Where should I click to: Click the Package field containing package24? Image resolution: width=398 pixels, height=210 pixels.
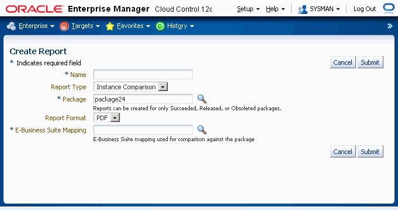click(143, 99)
